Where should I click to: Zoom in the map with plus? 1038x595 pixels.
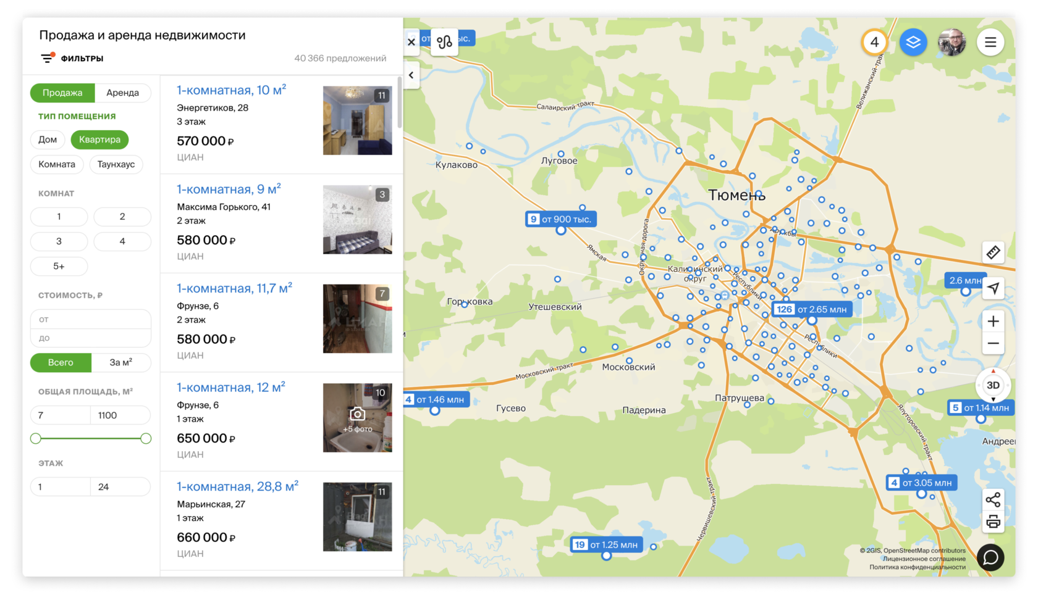pyautogui.click(x=993, y=322)
